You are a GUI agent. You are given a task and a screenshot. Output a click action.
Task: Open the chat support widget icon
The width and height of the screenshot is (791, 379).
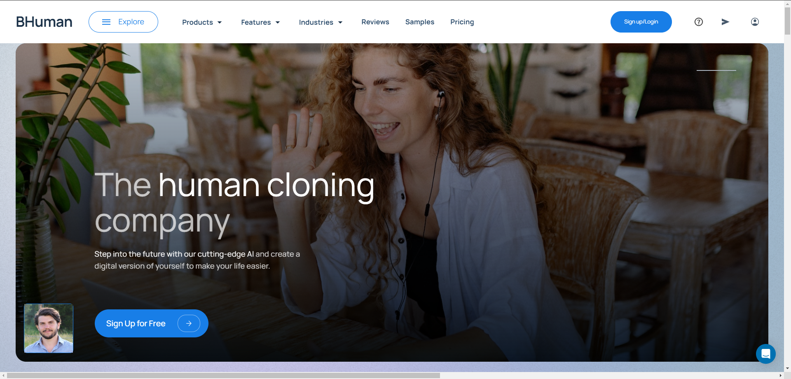tap(765, 353)
